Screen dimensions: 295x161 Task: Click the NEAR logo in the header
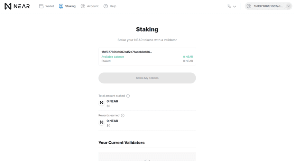17,6
